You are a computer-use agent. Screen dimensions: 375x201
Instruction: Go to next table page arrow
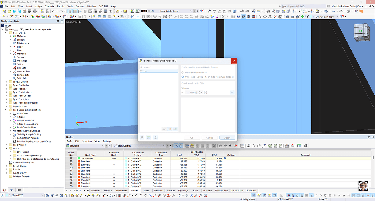(84, 190)
